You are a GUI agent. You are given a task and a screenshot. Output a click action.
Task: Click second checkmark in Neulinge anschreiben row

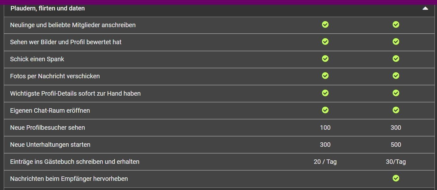[396, 25]
